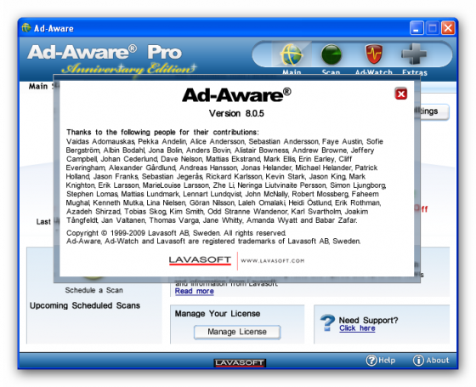476x387 pixels.
Task: Open the Read more link
Action: 195,291
